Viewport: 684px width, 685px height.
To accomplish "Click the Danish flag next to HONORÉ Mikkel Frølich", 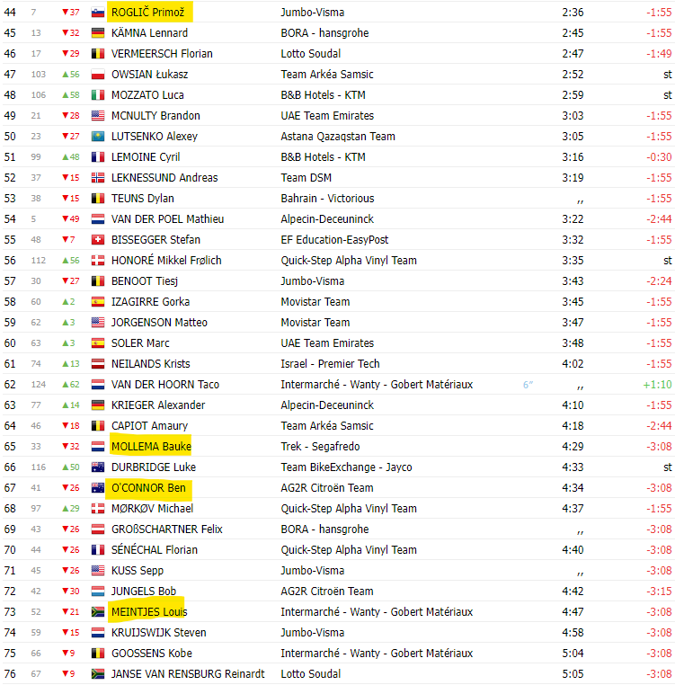I will [98, 261].
